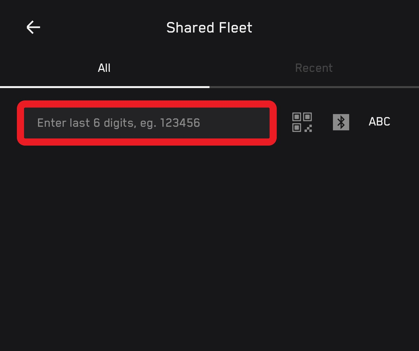Toggle alphabetic input with ABC
The height and width of the screenshot is (351, 419).
[379, 122]
